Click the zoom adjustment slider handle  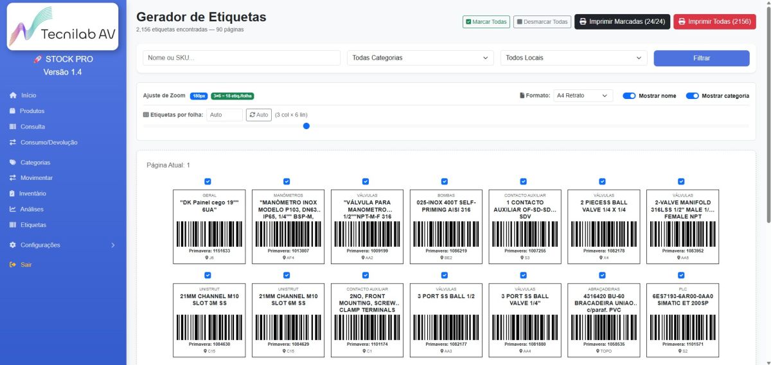pyautogui.click(x=306, y=126)
